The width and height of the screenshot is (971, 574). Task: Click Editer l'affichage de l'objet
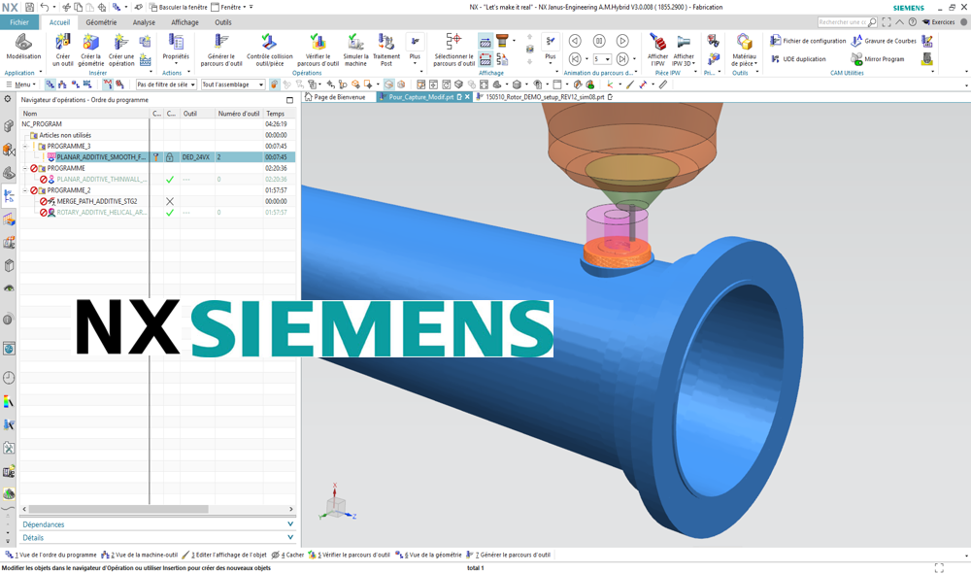[225, 555]
